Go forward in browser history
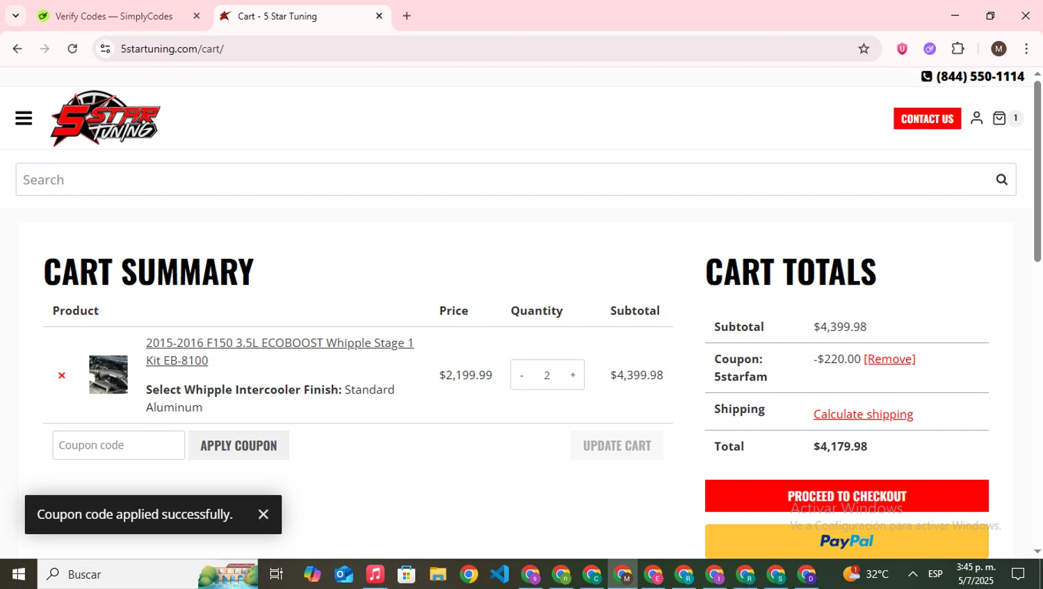The image size is (1043, 589). pyautogui.click(x=45, y=49)
